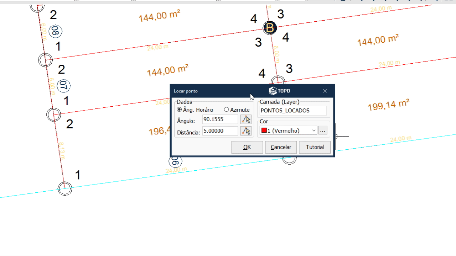Click the 199,14 m² area label
Image resolution: width=456 pixels, height=256 pixels.
point(388,105)
